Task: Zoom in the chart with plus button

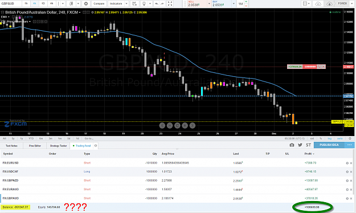Action: tap(185, 125)
